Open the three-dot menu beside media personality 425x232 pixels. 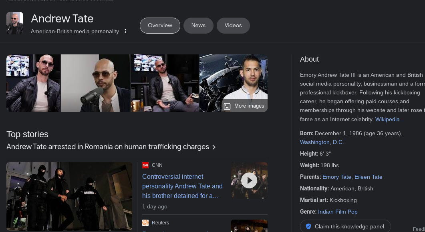pos(125,32)
